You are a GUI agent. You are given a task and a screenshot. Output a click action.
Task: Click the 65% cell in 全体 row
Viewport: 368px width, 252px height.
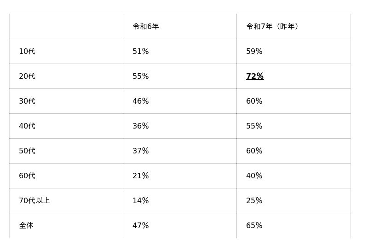[x=254, y=226]
